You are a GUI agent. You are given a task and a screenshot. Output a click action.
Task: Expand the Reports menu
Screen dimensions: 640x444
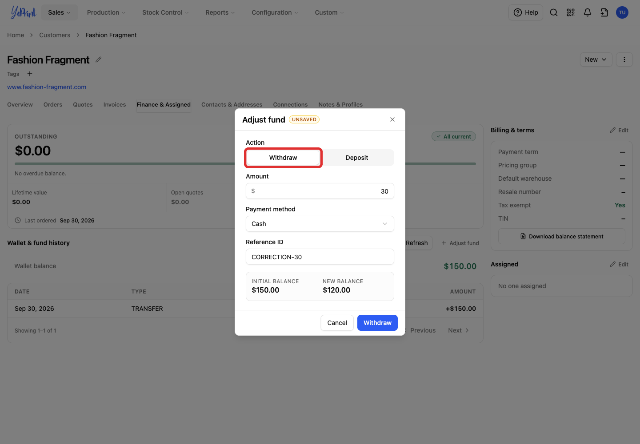[220, 12]
